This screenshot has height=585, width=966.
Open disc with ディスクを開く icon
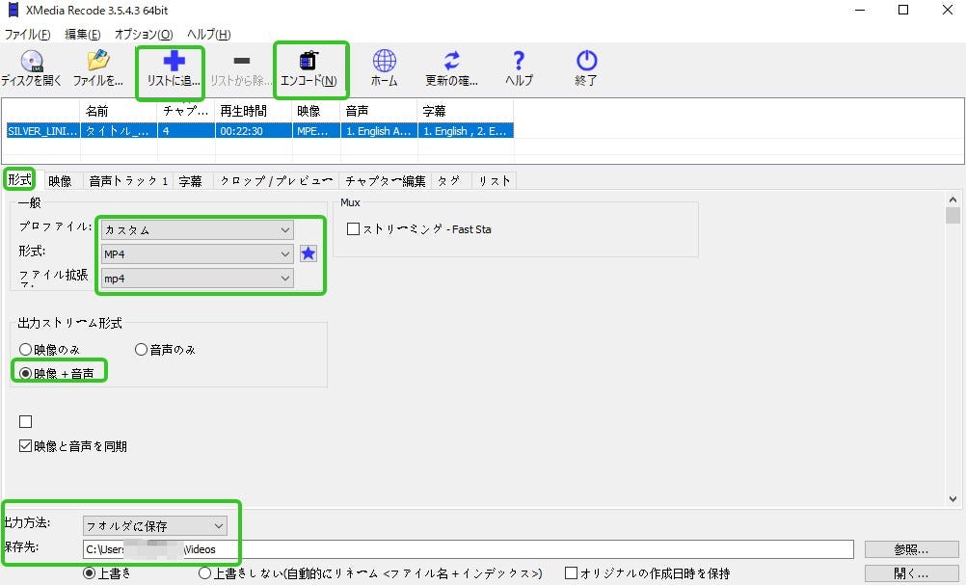31,68
